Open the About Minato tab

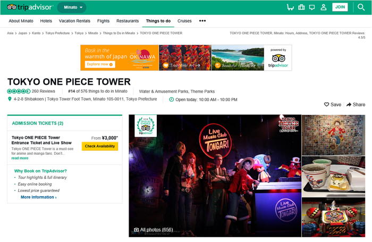coord(21,21)
